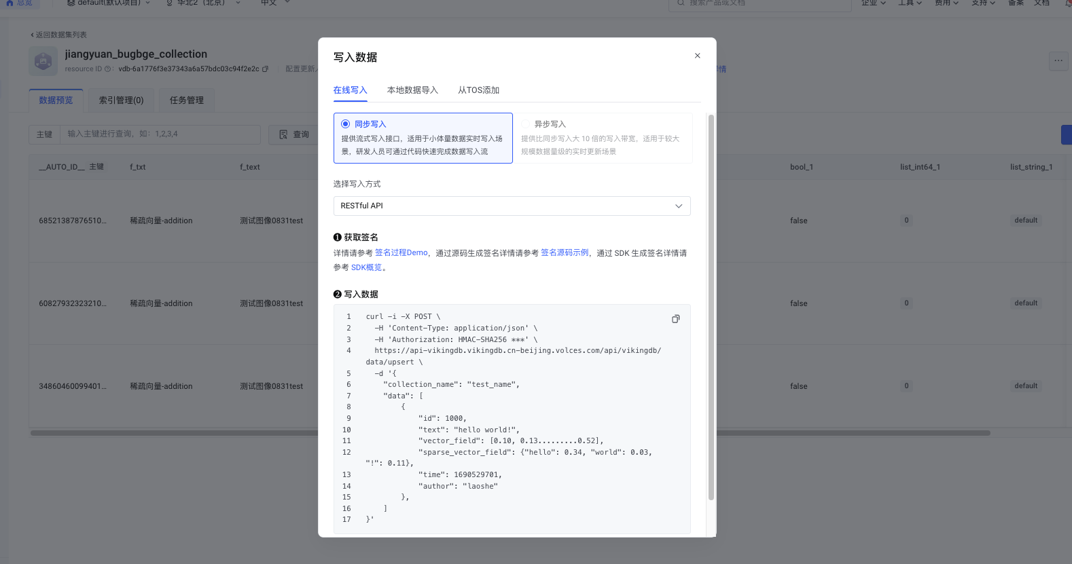The image size is (1072, 564).
Task: Choose the 异步写入 radio option
Action: pyautogui.click(x=525, y=124)
